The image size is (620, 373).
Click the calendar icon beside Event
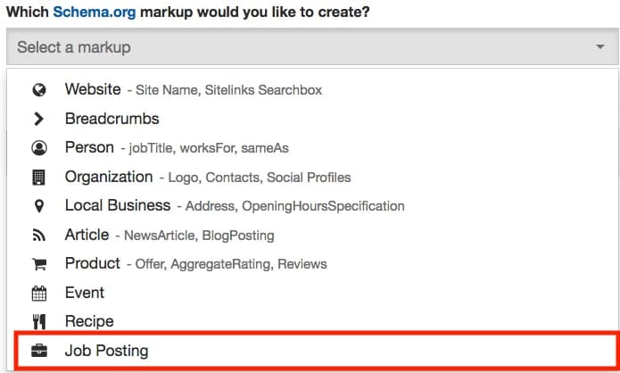(x=38, y=294)
